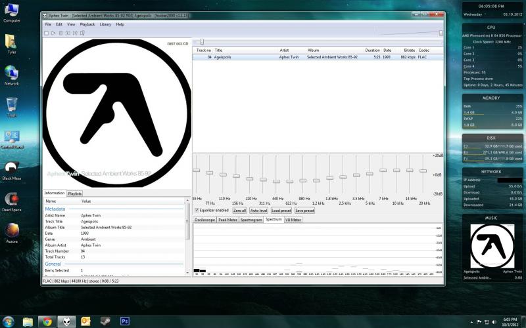This screenshot has height=328, width=526.
Task: Select the Genre Ambient metadata row
Action: (x=114, y=239)
